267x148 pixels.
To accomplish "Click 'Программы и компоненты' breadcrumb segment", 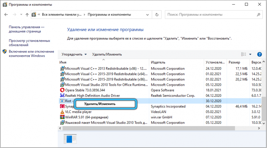I will [x=109, y=15].
